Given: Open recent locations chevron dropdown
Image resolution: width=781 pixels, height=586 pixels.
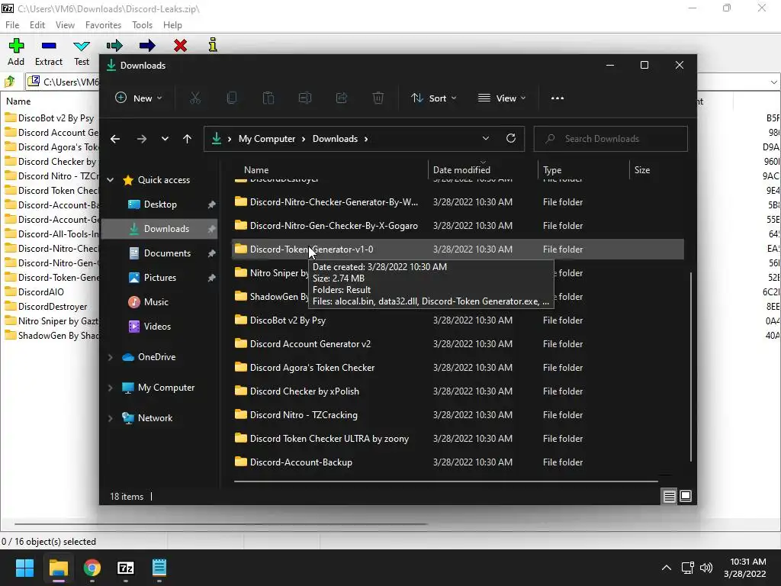Looking at the screenshot, I should pyautogui.click(x=165, y=139).
